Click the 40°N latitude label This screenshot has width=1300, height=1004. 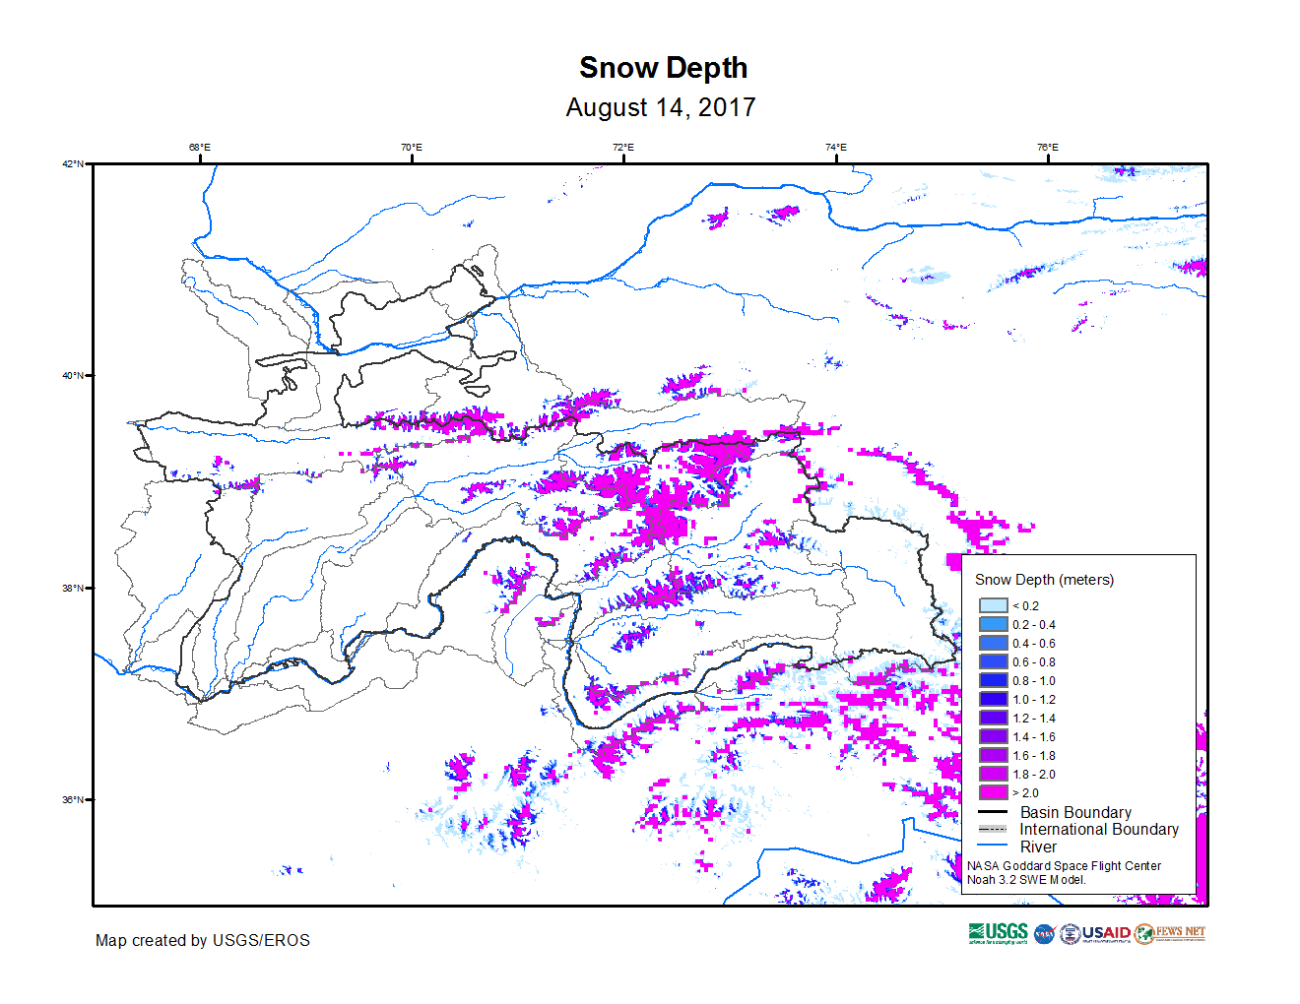[73, 375]
